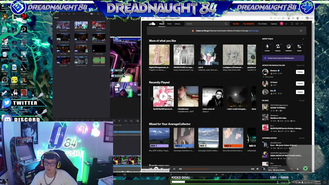Bookmark page with browser star icon
Viewport: 329px width, 185px height.
279,18
